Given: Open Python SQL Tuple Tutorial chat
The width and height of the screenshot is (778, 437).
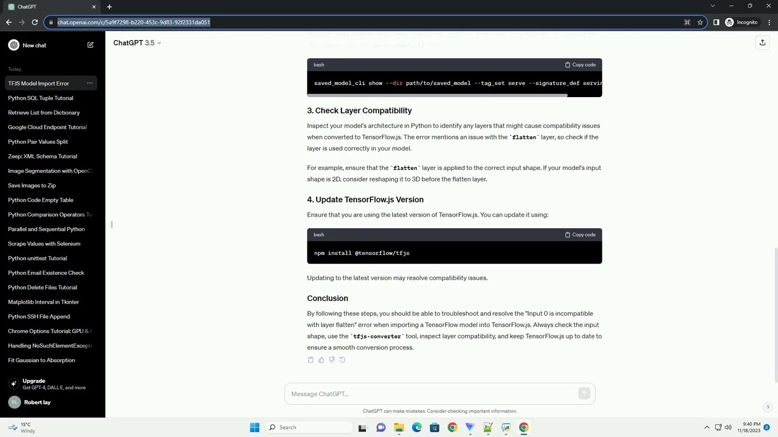Looking at the screenshot, I should pyautogui.click(x=52, y=98).
